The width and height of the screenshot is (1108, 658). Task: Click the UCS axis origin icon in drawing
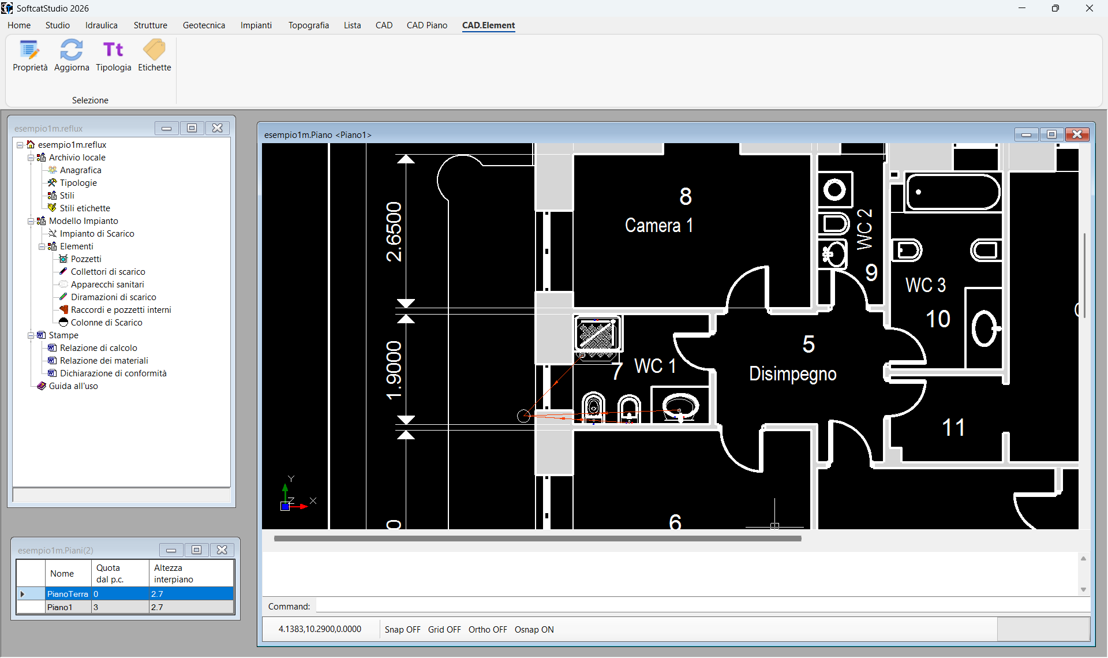pos(285,506)
